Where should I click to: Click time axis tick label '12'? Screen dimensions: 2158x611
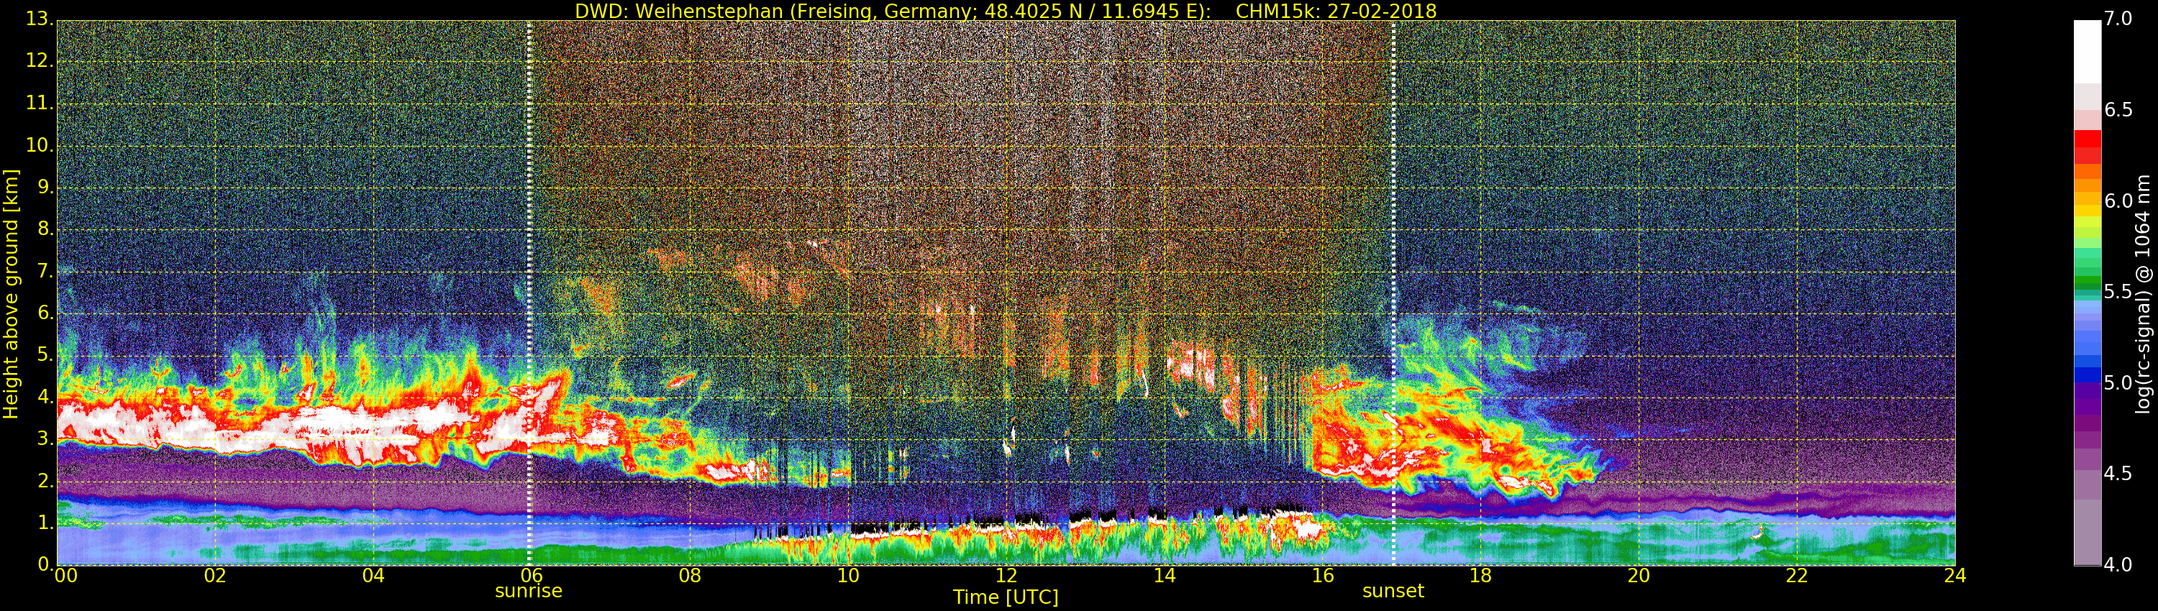pyautogui.click(x=1006, y=576)
